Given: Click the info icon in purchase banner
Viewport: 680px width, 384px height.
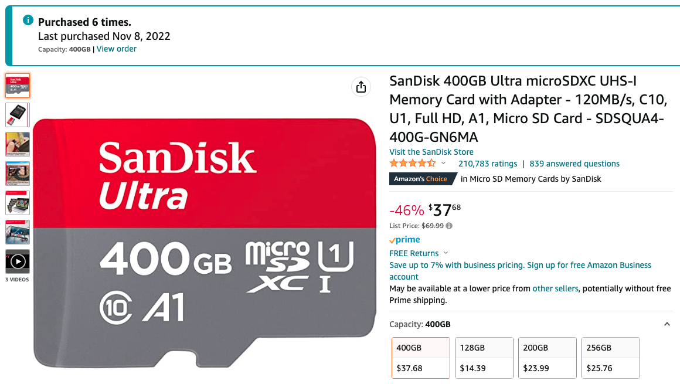Looking at the screenshot, I should pos(28,20).
